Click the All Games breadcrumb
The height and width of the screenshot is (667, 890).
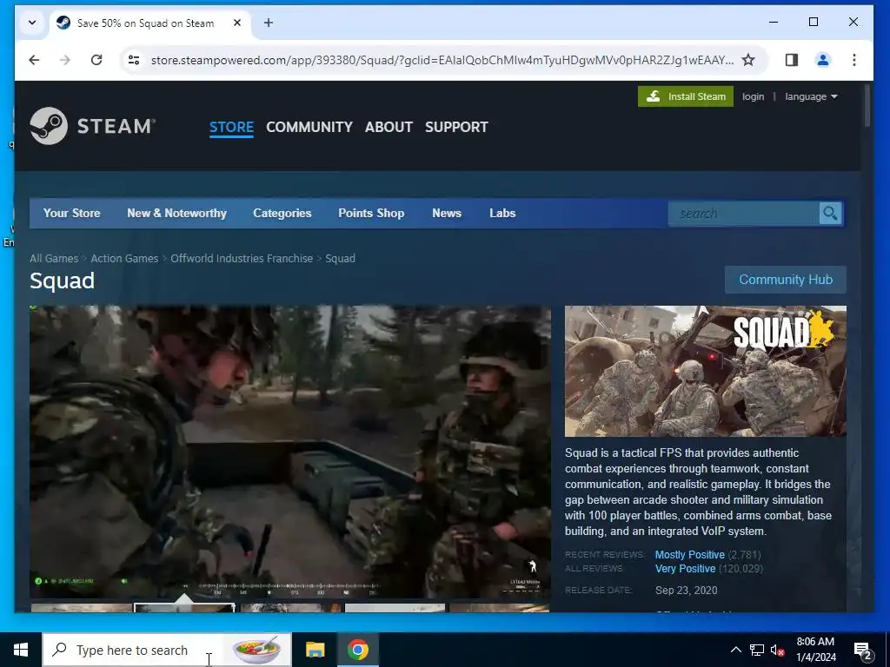pos(54,259)
